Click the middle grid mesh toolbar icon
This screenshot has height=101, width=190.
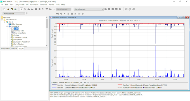(x=130, y=9)
